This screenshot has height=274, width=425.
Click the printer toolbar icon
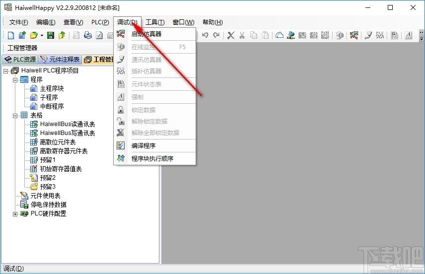88,35
